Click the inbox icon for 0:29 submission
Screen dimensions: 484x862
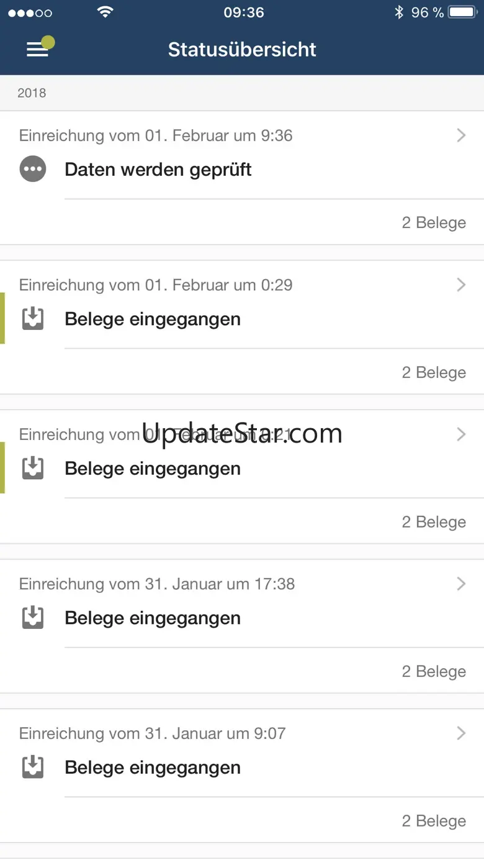tap(33, 319)
